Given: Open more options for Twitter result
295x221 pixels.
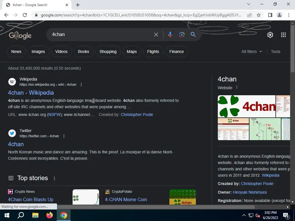Looking at the screenshot, I should click(x=64, y=136).
